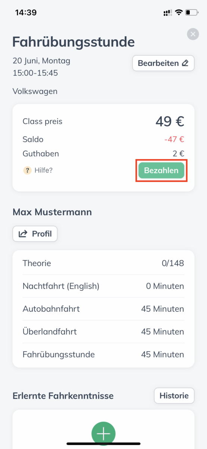The height and width of the screenshot is (449, 207).
Task: Tap the share arrow icon on Profil
Action: coord(23,234)
